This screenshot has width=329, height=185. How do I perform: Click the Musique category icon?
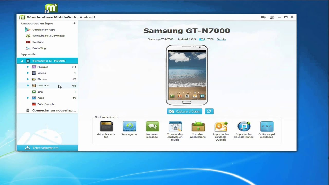coord(34,67)
